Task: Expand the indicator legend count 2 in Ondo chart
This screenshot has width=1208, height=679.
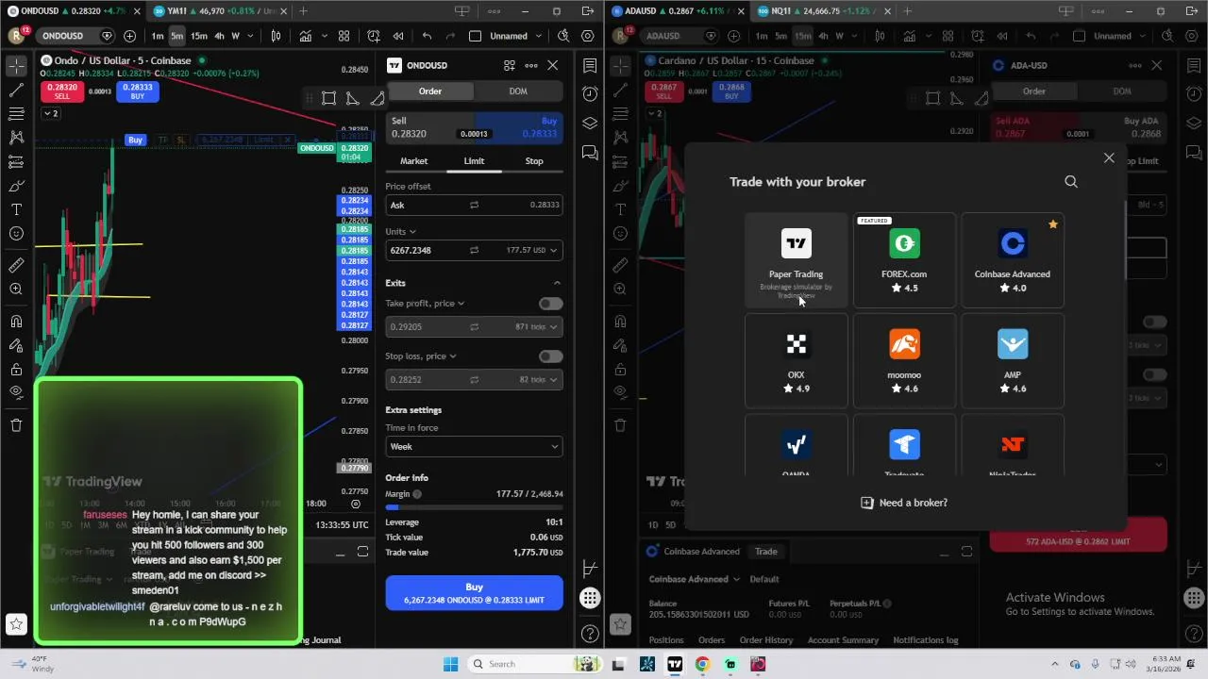Action: (x=50, y=113)
